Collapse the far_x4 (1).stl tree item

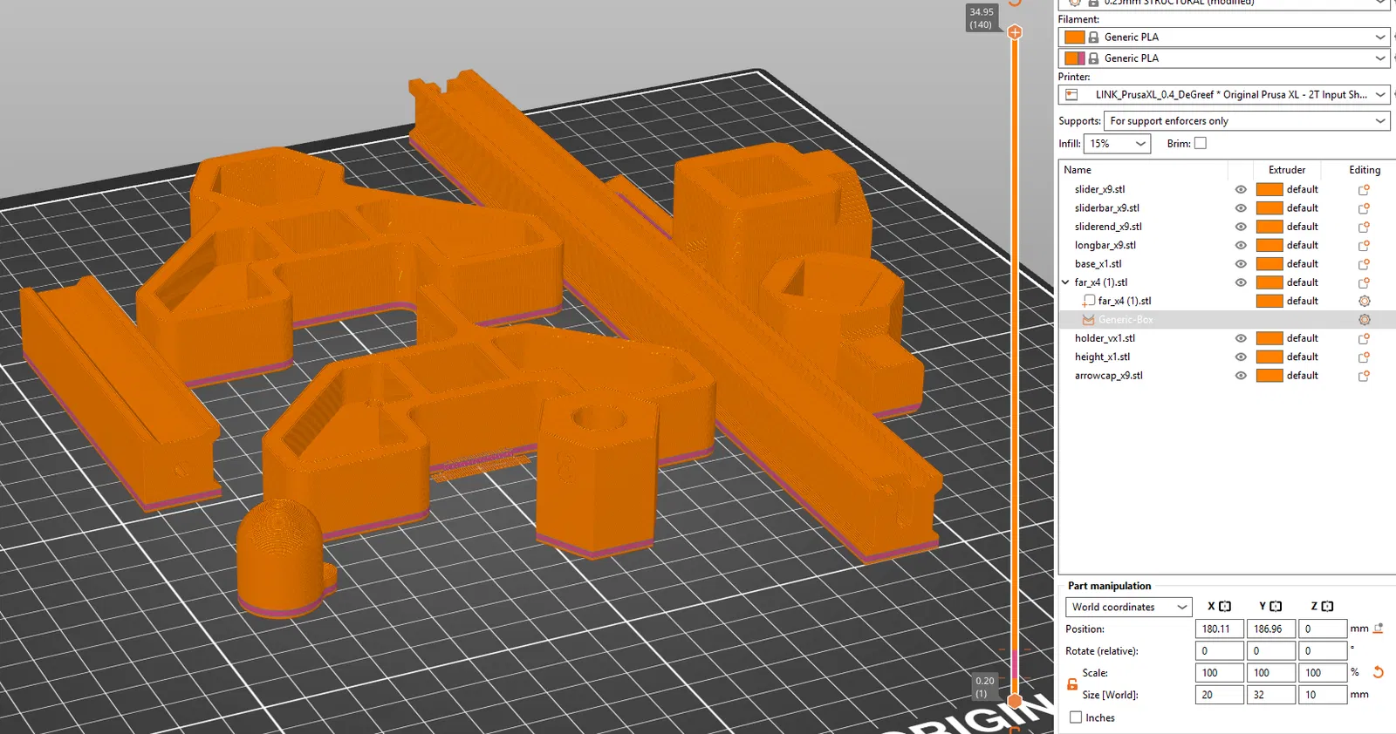pyautogui.click(x=1065, y=282)
